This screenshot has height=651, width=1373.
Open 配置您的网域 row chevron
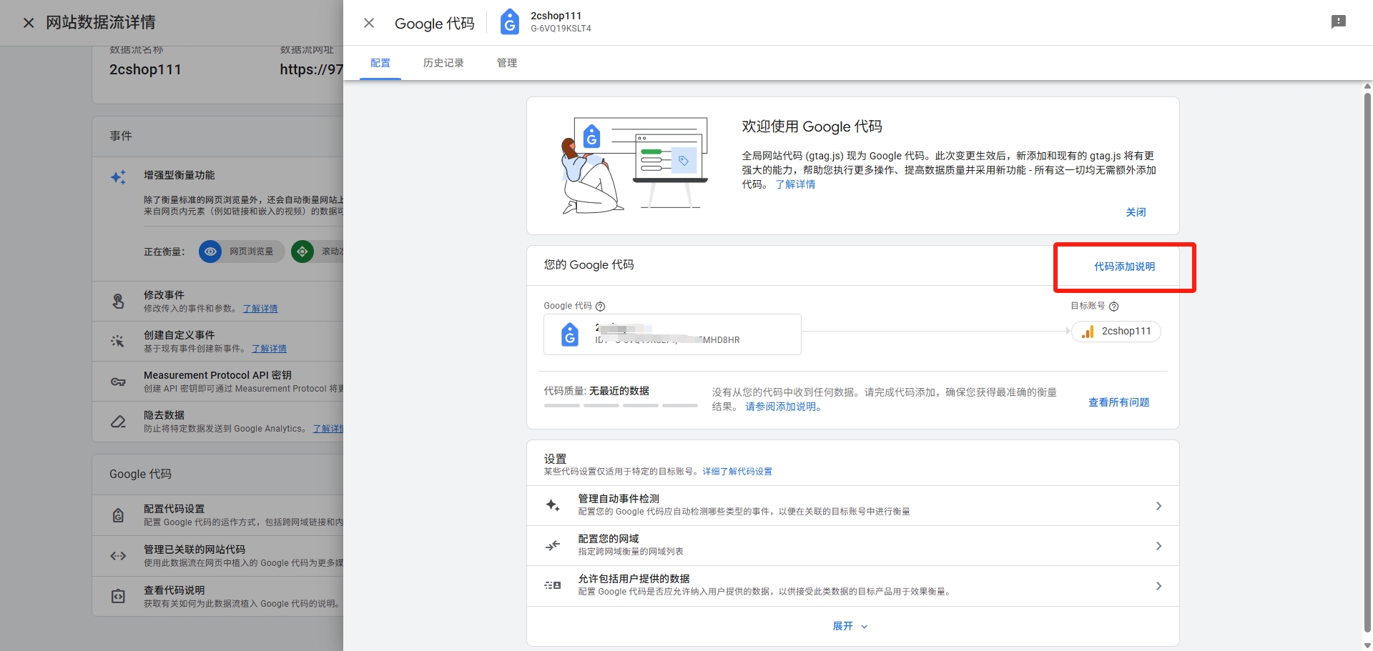tap(1158, 546)
